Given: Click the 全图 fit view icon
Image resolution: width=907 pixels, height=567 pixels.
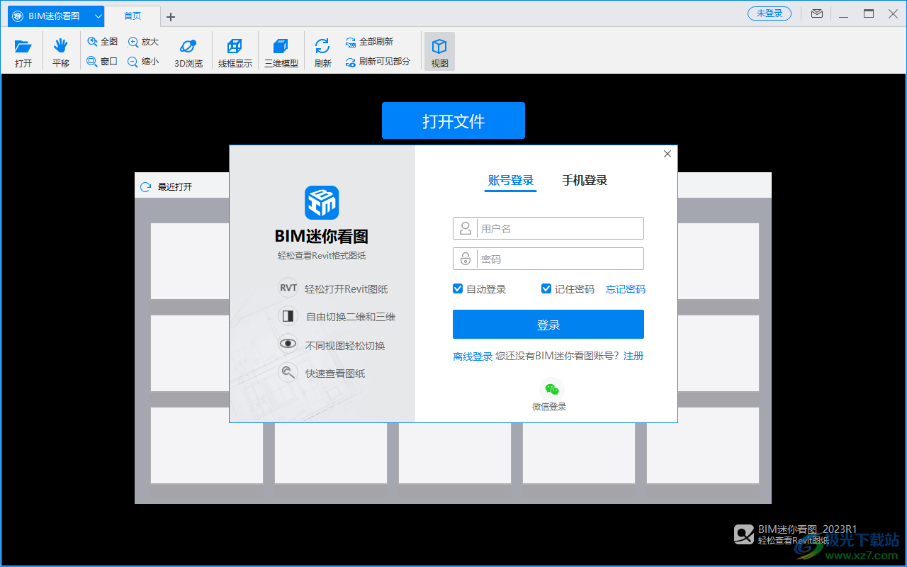Looking at the screenshot, I should 101,41.
